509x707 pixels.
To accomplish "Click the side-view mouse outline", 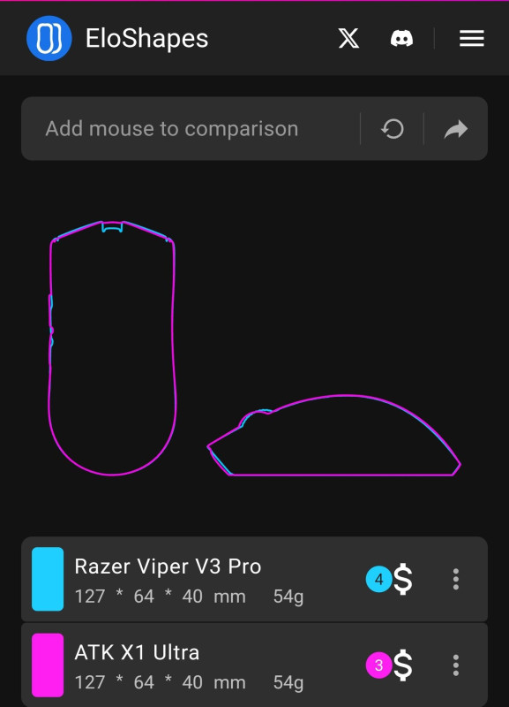I will point(334,435).
